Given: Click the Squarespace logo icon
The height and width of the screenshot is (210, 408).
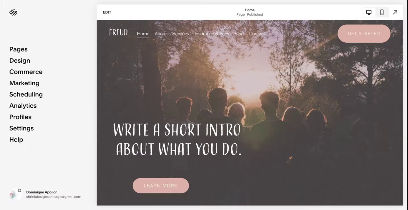Looking at the screenshot, I should click(x=13, y=12).
